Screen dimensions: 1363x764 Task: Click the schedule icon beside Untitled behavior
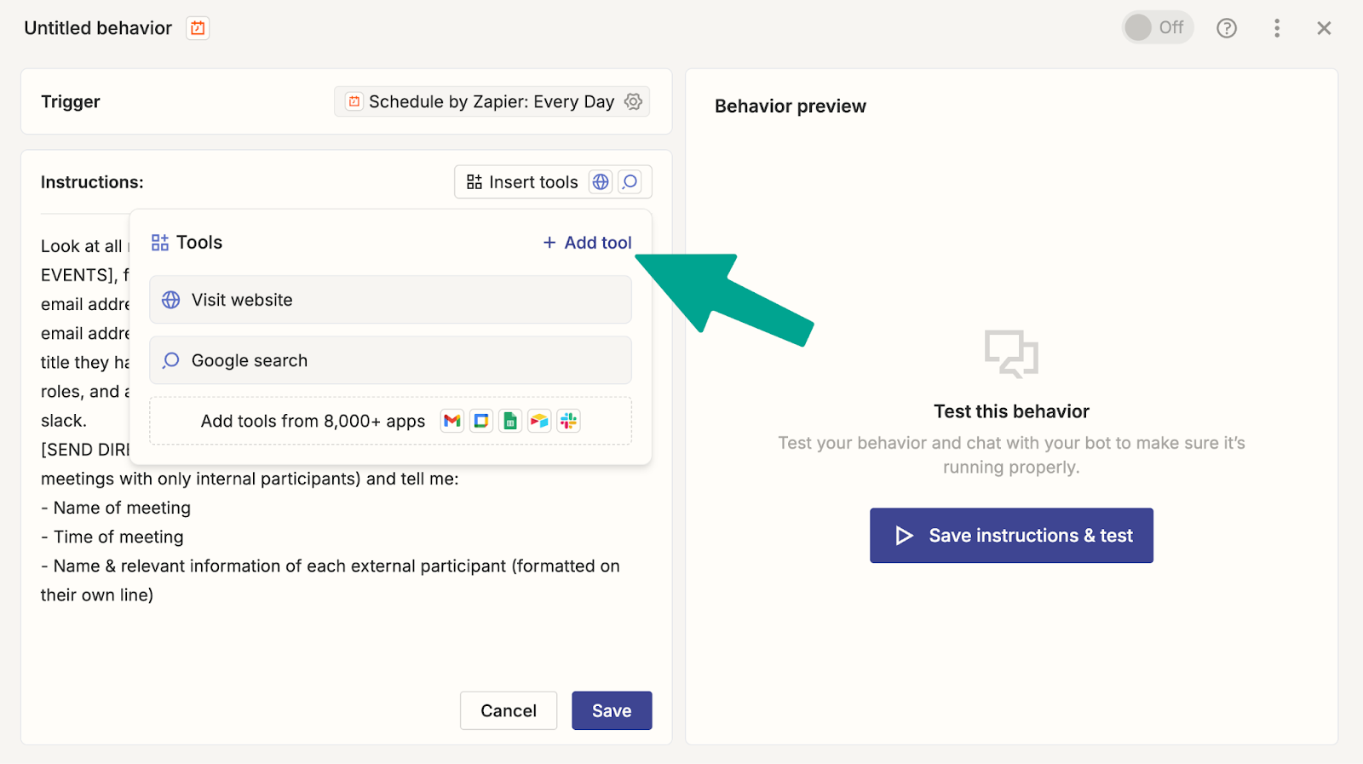coord(198,28)
